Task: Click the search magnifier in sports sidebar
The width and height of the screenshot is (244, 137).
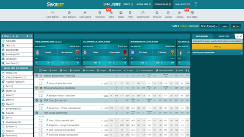Action: [27, 36]
